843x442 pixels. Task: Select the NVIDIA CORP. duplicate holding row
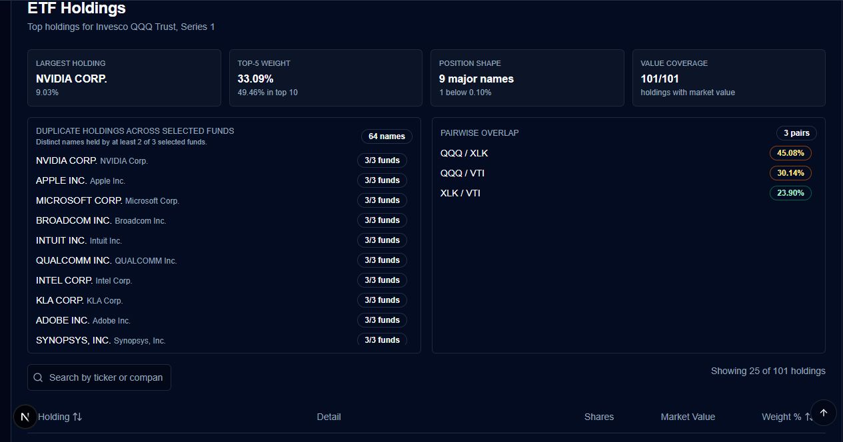coord(221,160)
